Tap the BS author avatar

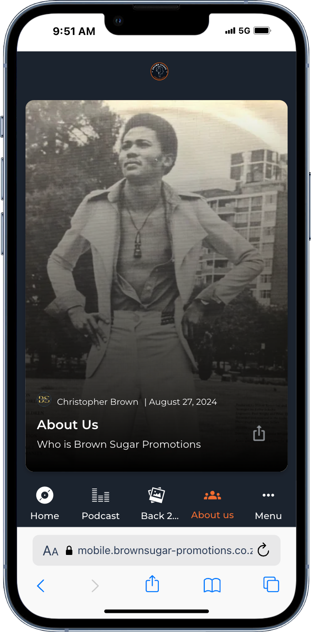tap(44, 399)
